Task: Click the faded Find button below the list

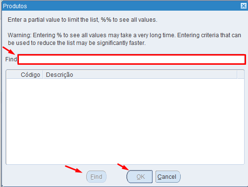Action: pyautogui.click(x=96, y=177)
